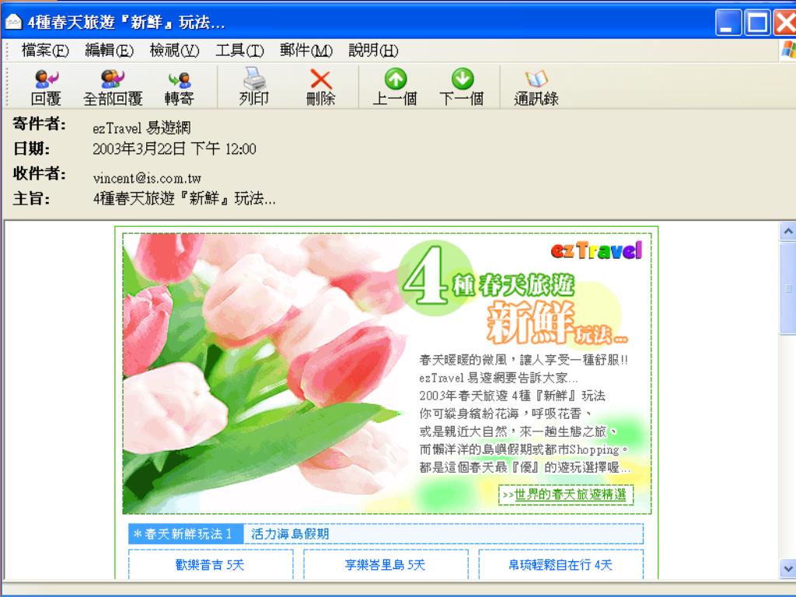Open the 說明(H) Help menu
This screenshot has height=597, width=796.
pos(373,51)
